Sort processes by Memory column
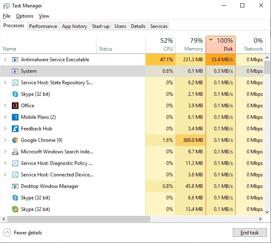 coord(191,45)
